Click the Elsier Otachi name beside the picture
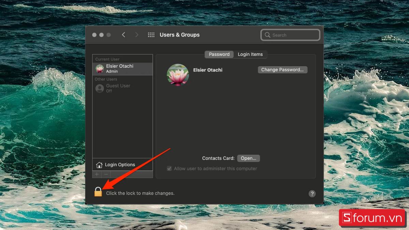Screen dimensions: 409x230 click(x=208, y=70)
